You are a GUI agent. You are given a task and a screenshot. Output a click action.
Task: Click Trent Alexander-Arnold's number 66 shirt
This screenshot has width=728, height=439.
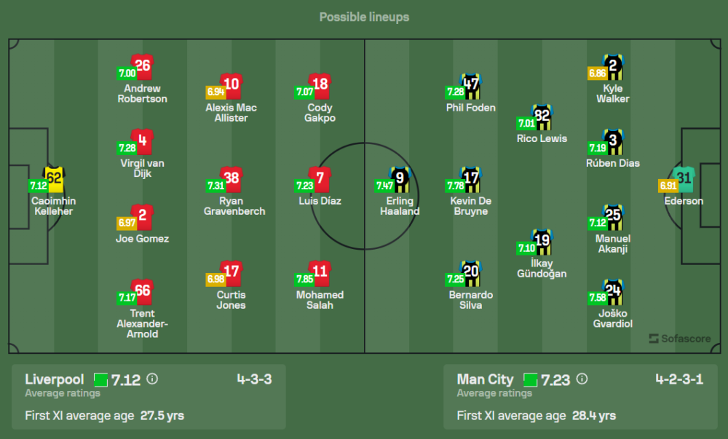pyautogui.click(x=142, y=291)
